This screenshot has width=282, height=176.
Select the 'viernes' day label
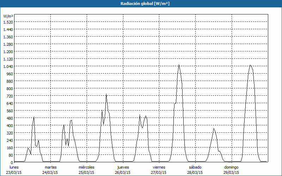pos(159,167)
